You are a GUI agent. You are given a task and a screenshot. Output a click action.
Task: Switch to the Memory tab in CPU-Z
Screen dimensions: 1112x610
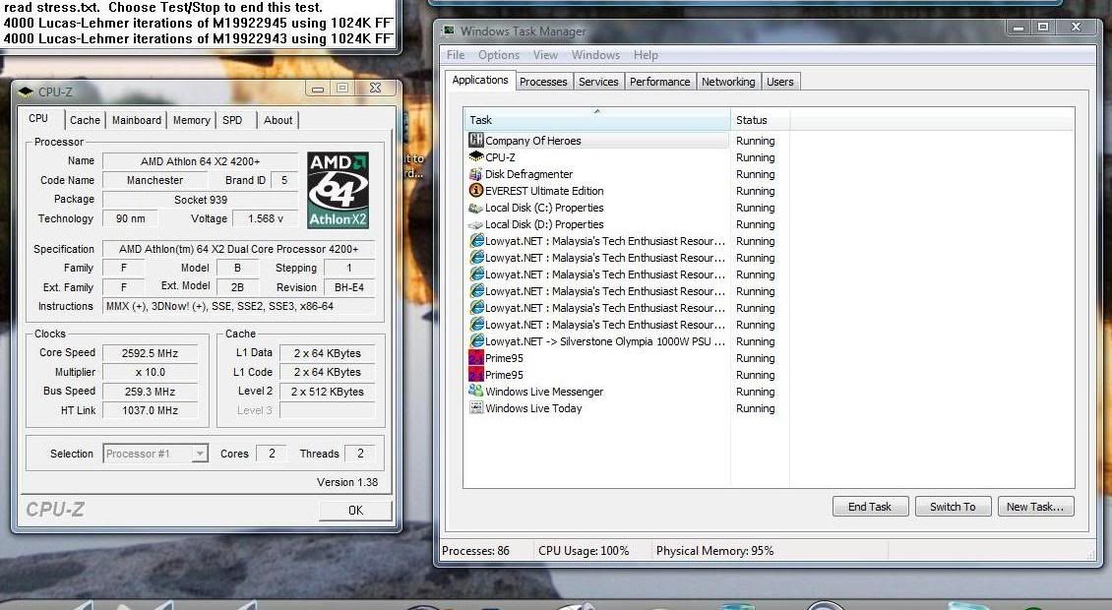coord(191,120)
